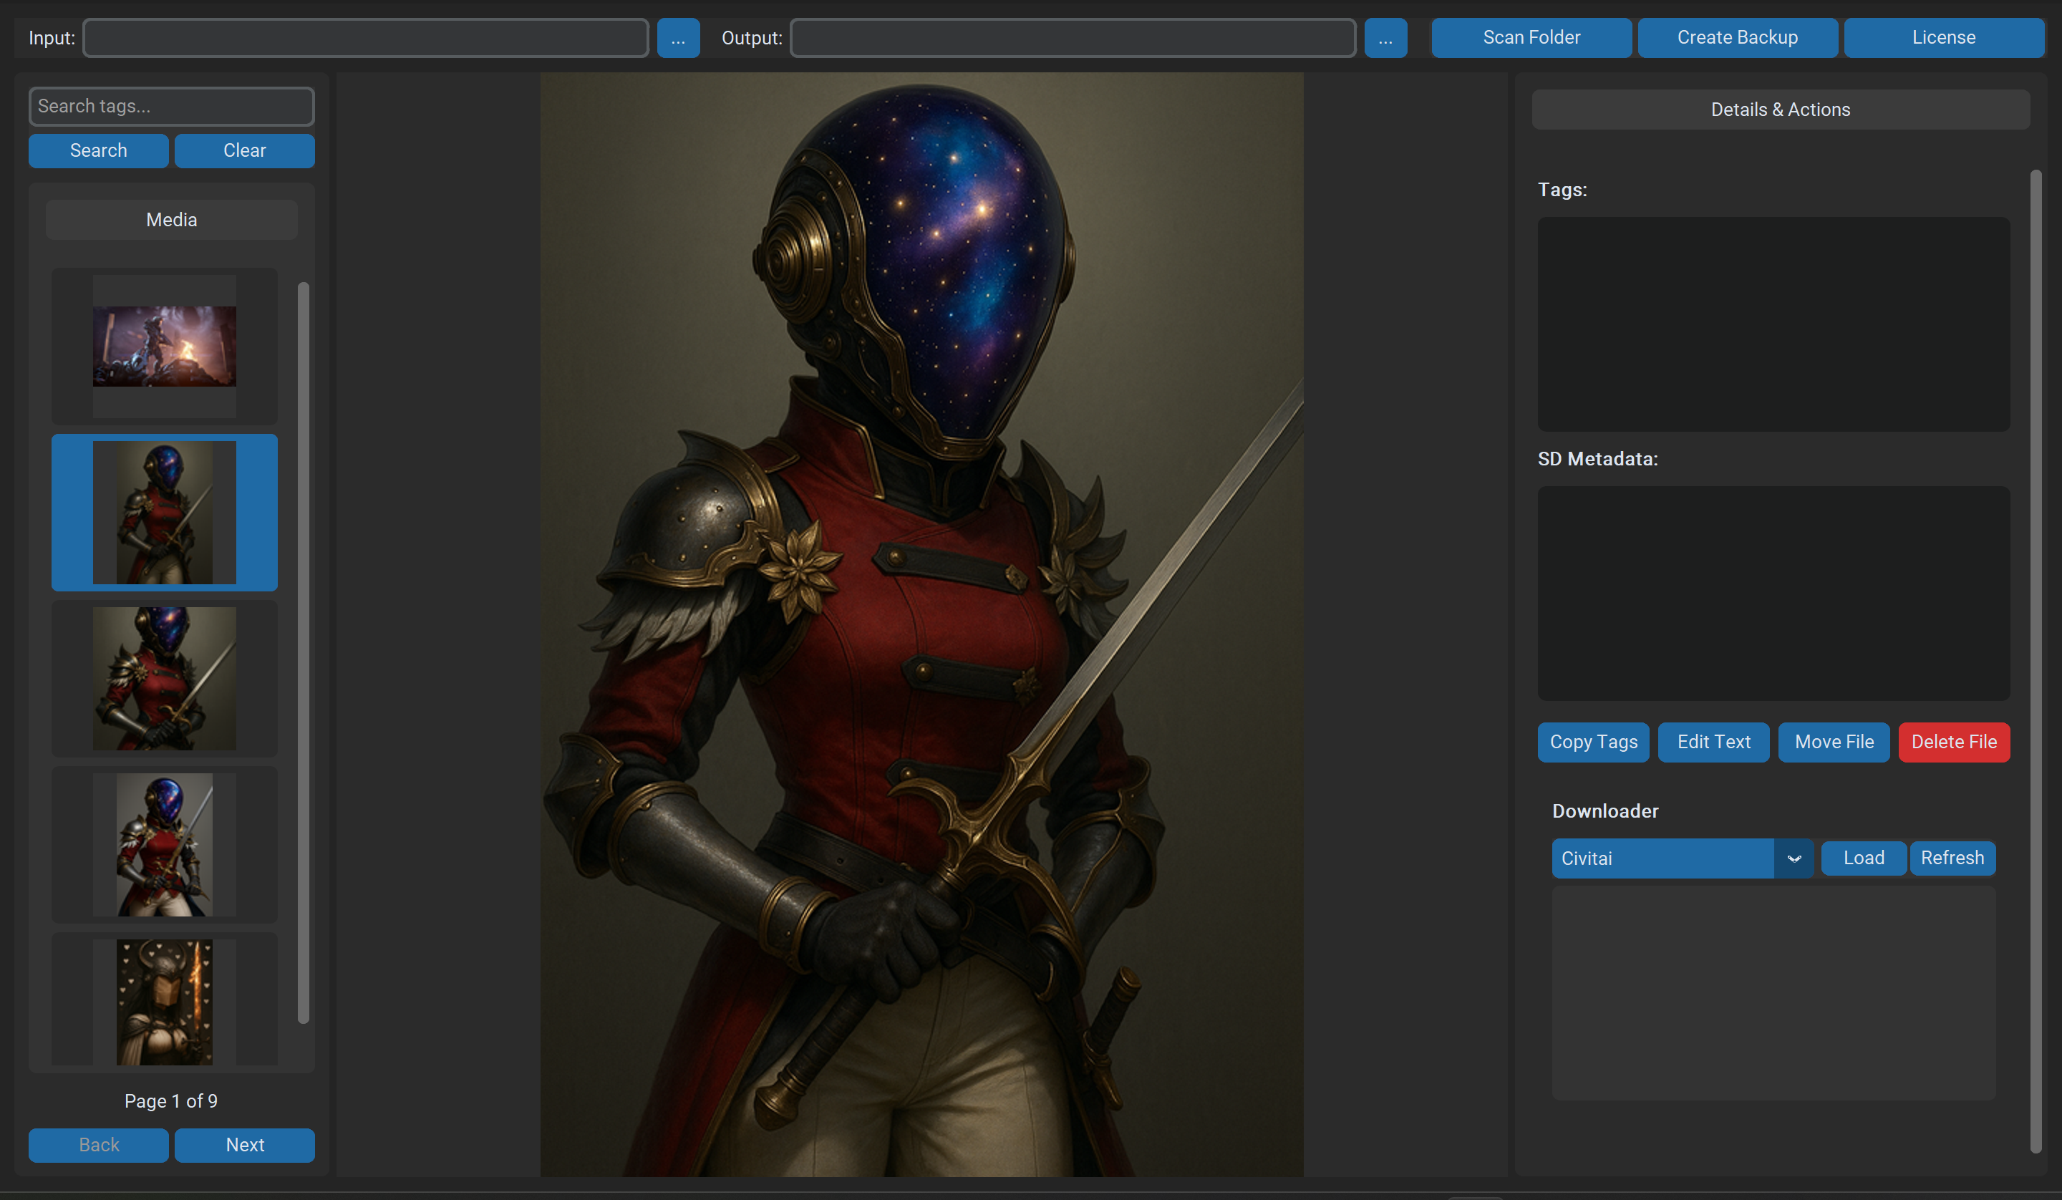Click the media list vertical scrollbar
Viewport: 2062px width, 1200px height.
coord(303,652)
